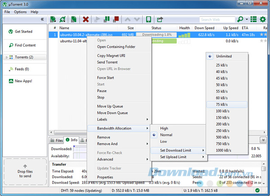Collapse the sidebar with the double chevron
This screenshot has width=270, height=196.
coord(42,19)
